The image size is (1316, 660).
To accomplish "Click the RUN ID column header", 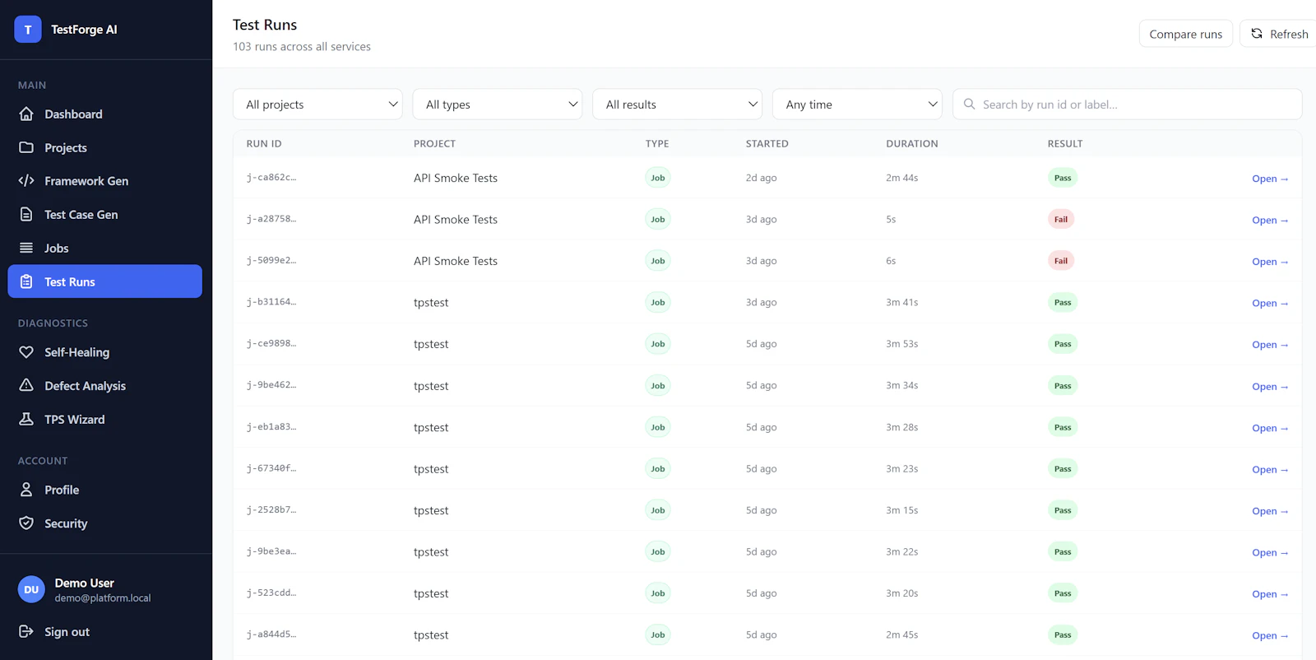I will [x=264, y=143].
